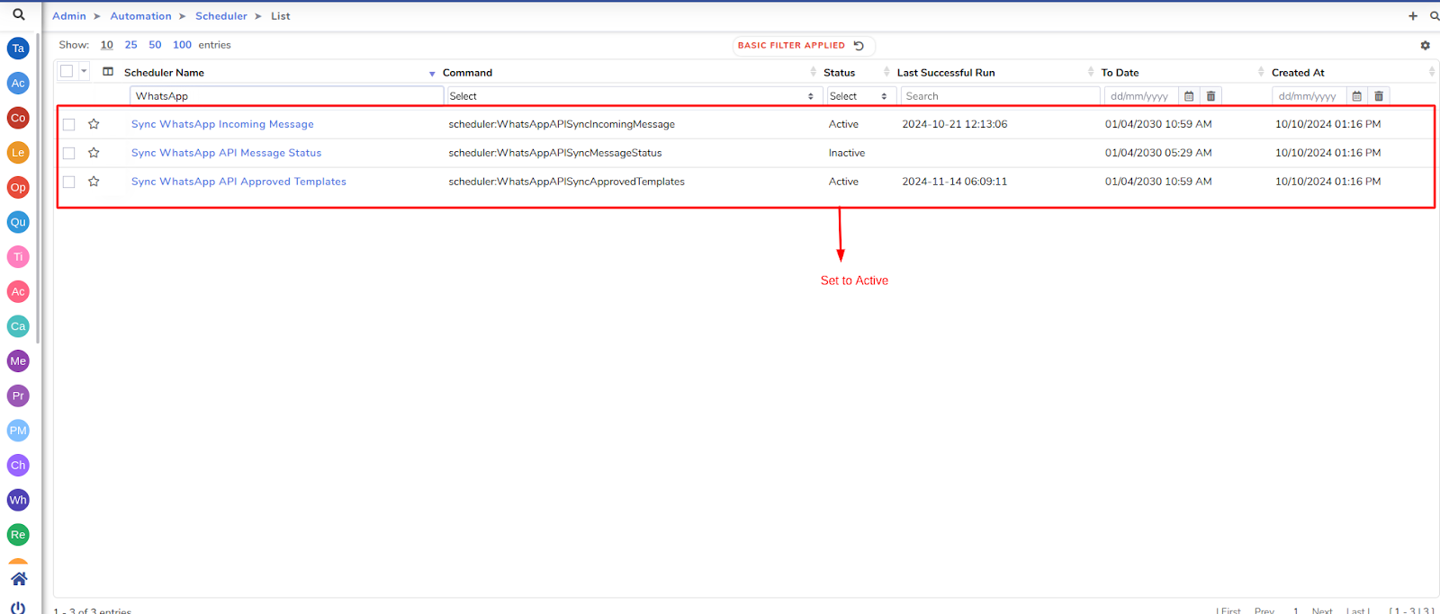Click the power logout icon
Screen dimensions: 1440x614
pos(18,608)
